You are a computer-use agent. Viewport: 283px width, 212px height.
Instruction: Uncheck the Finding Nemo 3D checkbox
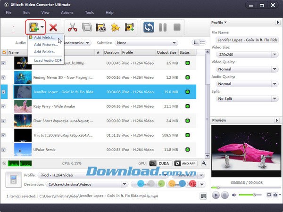3,78
